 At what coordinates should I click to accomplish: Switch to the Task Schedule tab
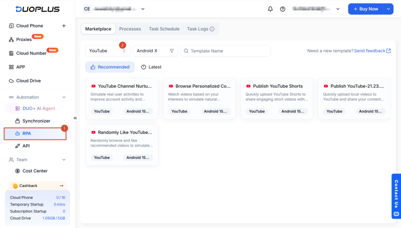[x=164, y=29]
